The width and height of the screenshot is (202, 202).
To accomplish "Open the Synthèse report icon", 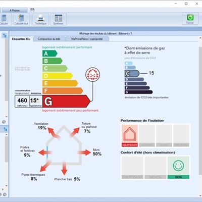I will click(x=58, y=19).
